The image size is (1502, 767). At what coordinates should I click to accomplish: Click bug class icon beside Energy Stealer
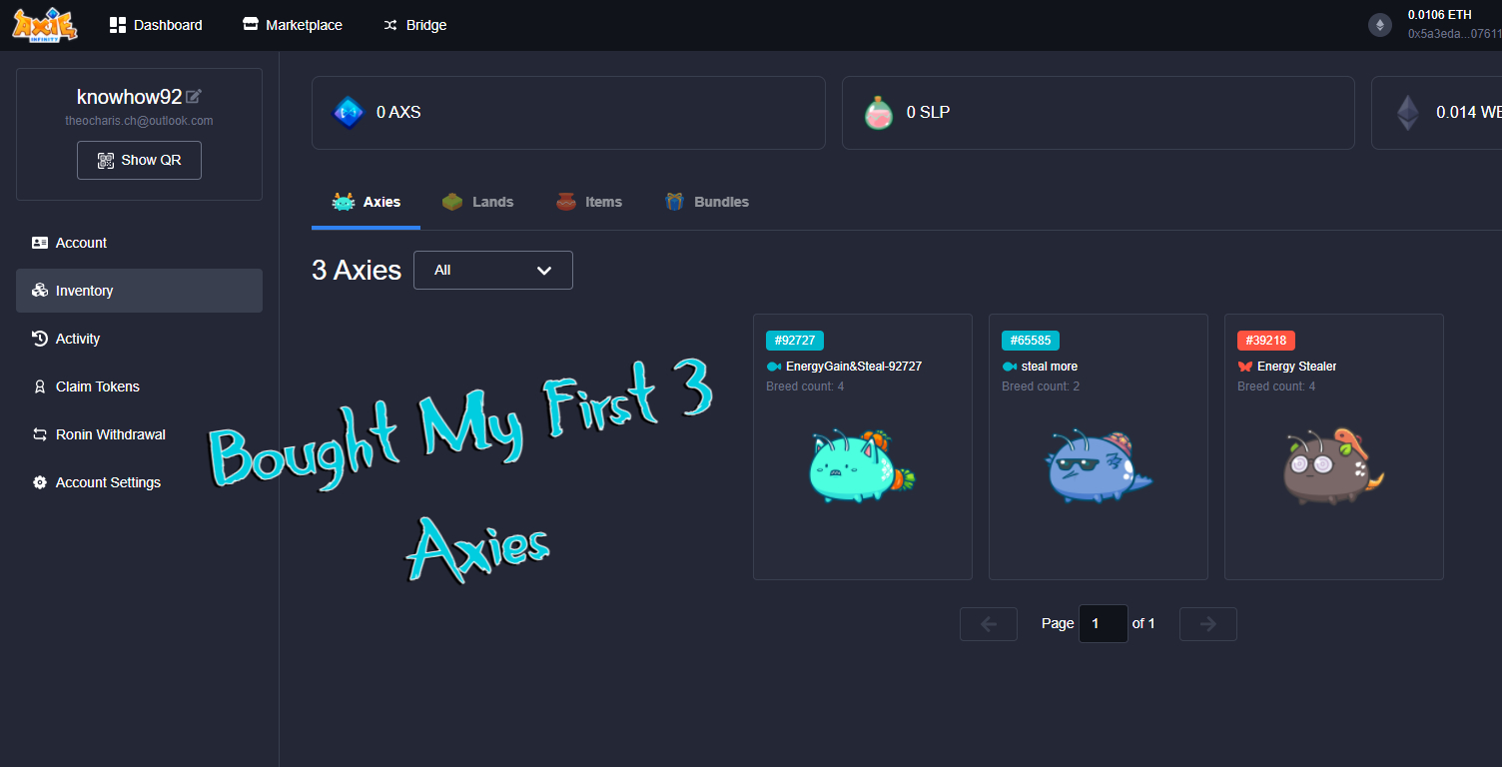[1245, 367]
